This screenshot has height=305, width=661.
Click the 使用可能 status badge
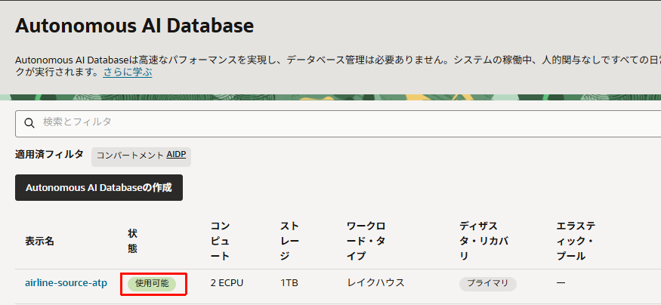click(x=152, y=284)
